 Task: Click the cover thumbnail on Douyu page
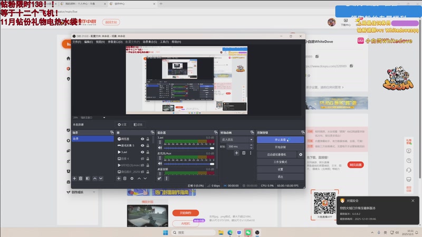point(148,215)
